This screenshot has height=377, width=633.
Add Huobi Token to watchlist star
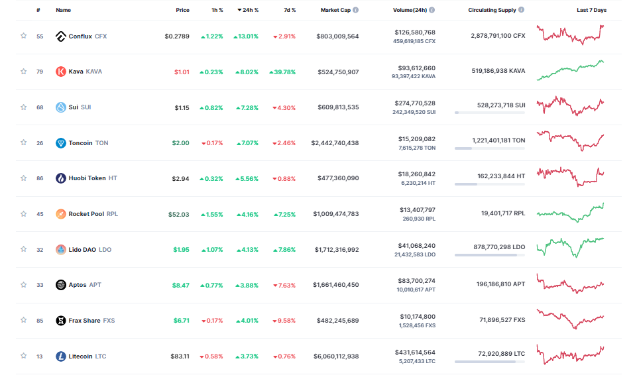pos(23,178)
